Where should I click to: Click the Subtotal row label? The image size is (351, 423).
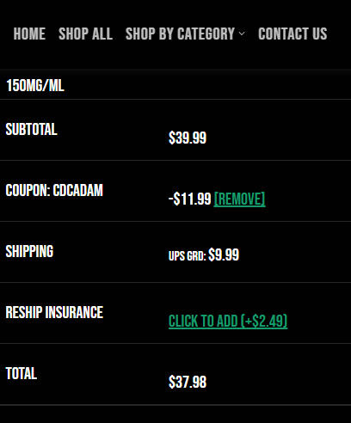[32, 129]
